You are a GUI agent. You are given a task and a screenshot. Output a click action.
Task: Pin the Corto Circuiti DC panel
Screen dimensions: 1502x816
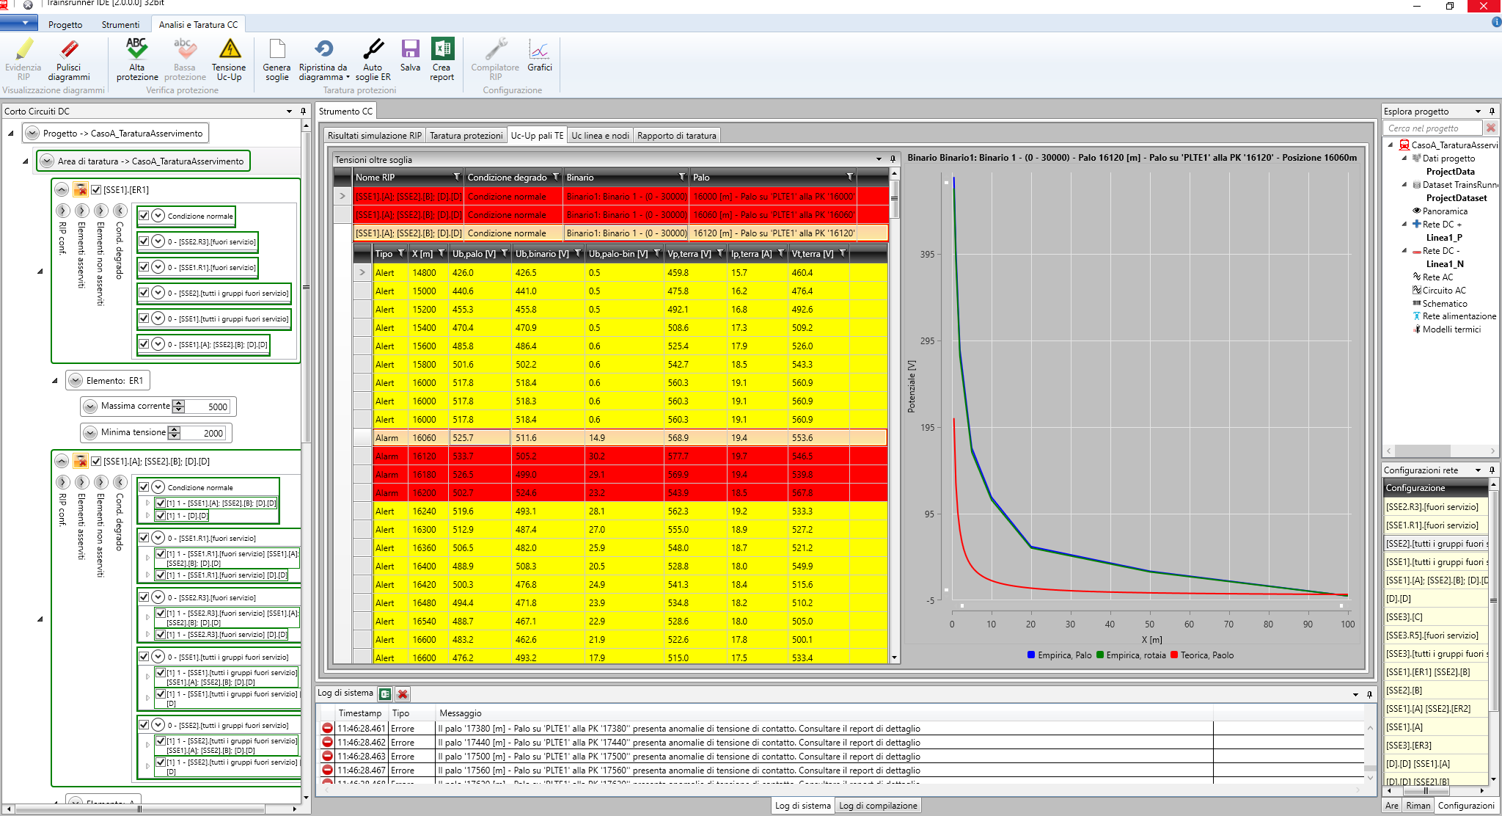click(303, 111)
